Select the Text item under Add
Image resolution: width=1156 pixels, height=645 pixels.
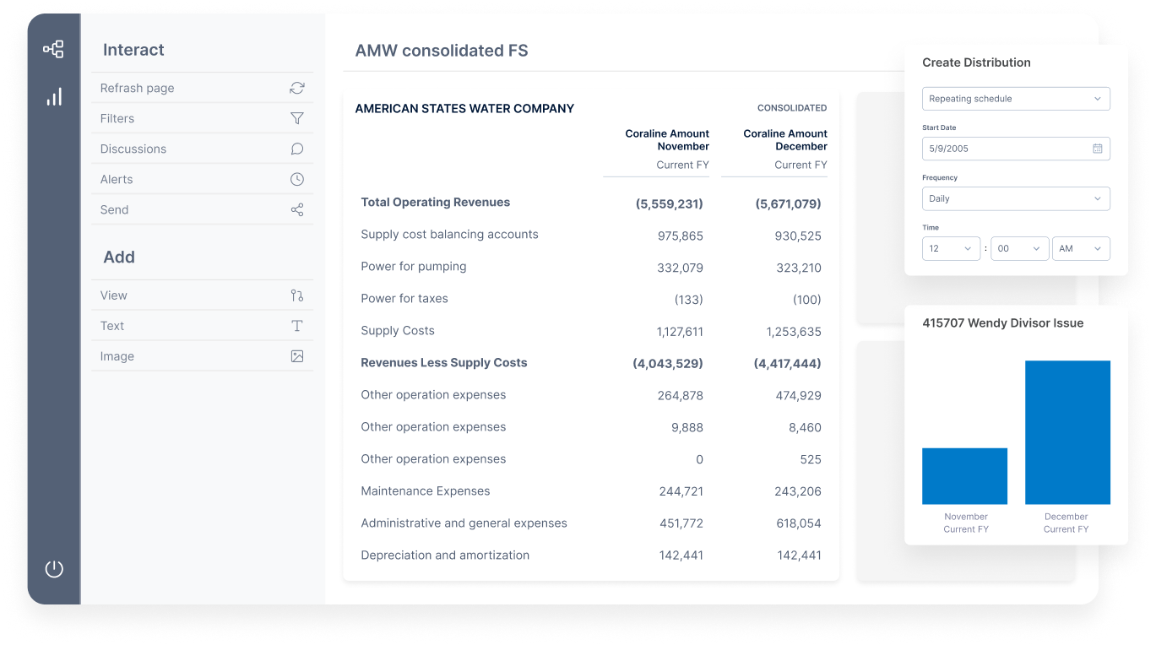pos(112,326)
